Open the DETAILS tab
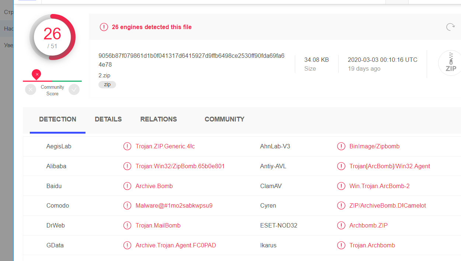This screenshot has width=461, height=261. tap(108, 119)
